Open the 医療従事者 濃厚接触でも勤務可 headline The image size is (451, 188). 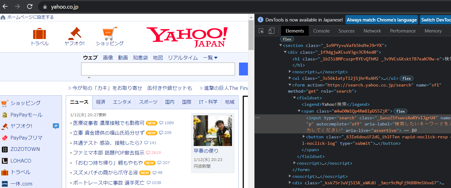coord(108,123)
